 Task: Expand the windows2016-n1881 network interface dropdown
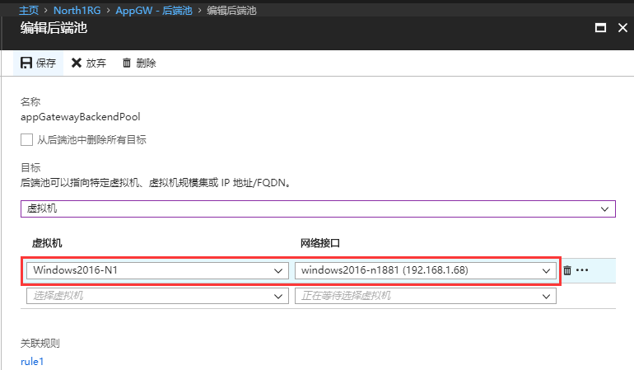click(425, 270)
